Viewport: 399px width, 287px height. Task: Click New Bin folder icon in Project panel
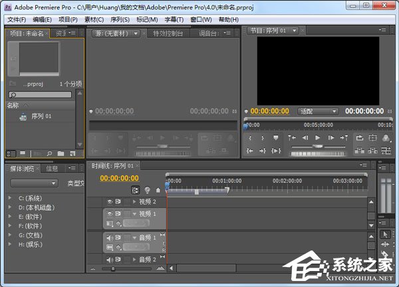click(x=61, y=153)
